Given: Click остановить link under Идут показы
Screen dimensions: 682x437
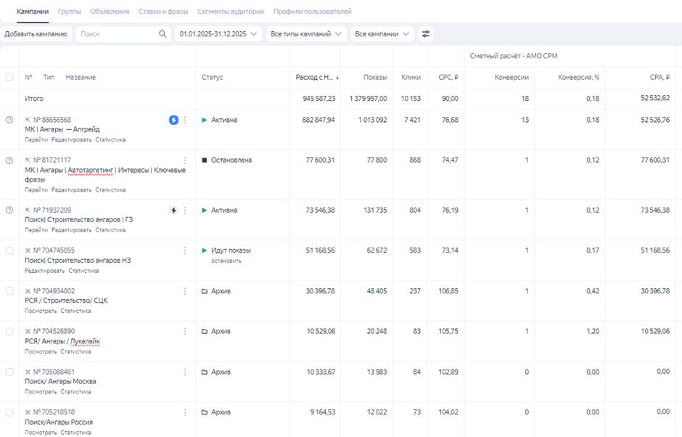Looking at the screenshot, I should pyautogui.click(x=226, y=261).
